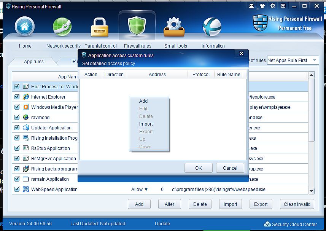This screenshot has height=231, width=326.
Task: Click the Export button below the app list
Action: (x=261, y=204)
